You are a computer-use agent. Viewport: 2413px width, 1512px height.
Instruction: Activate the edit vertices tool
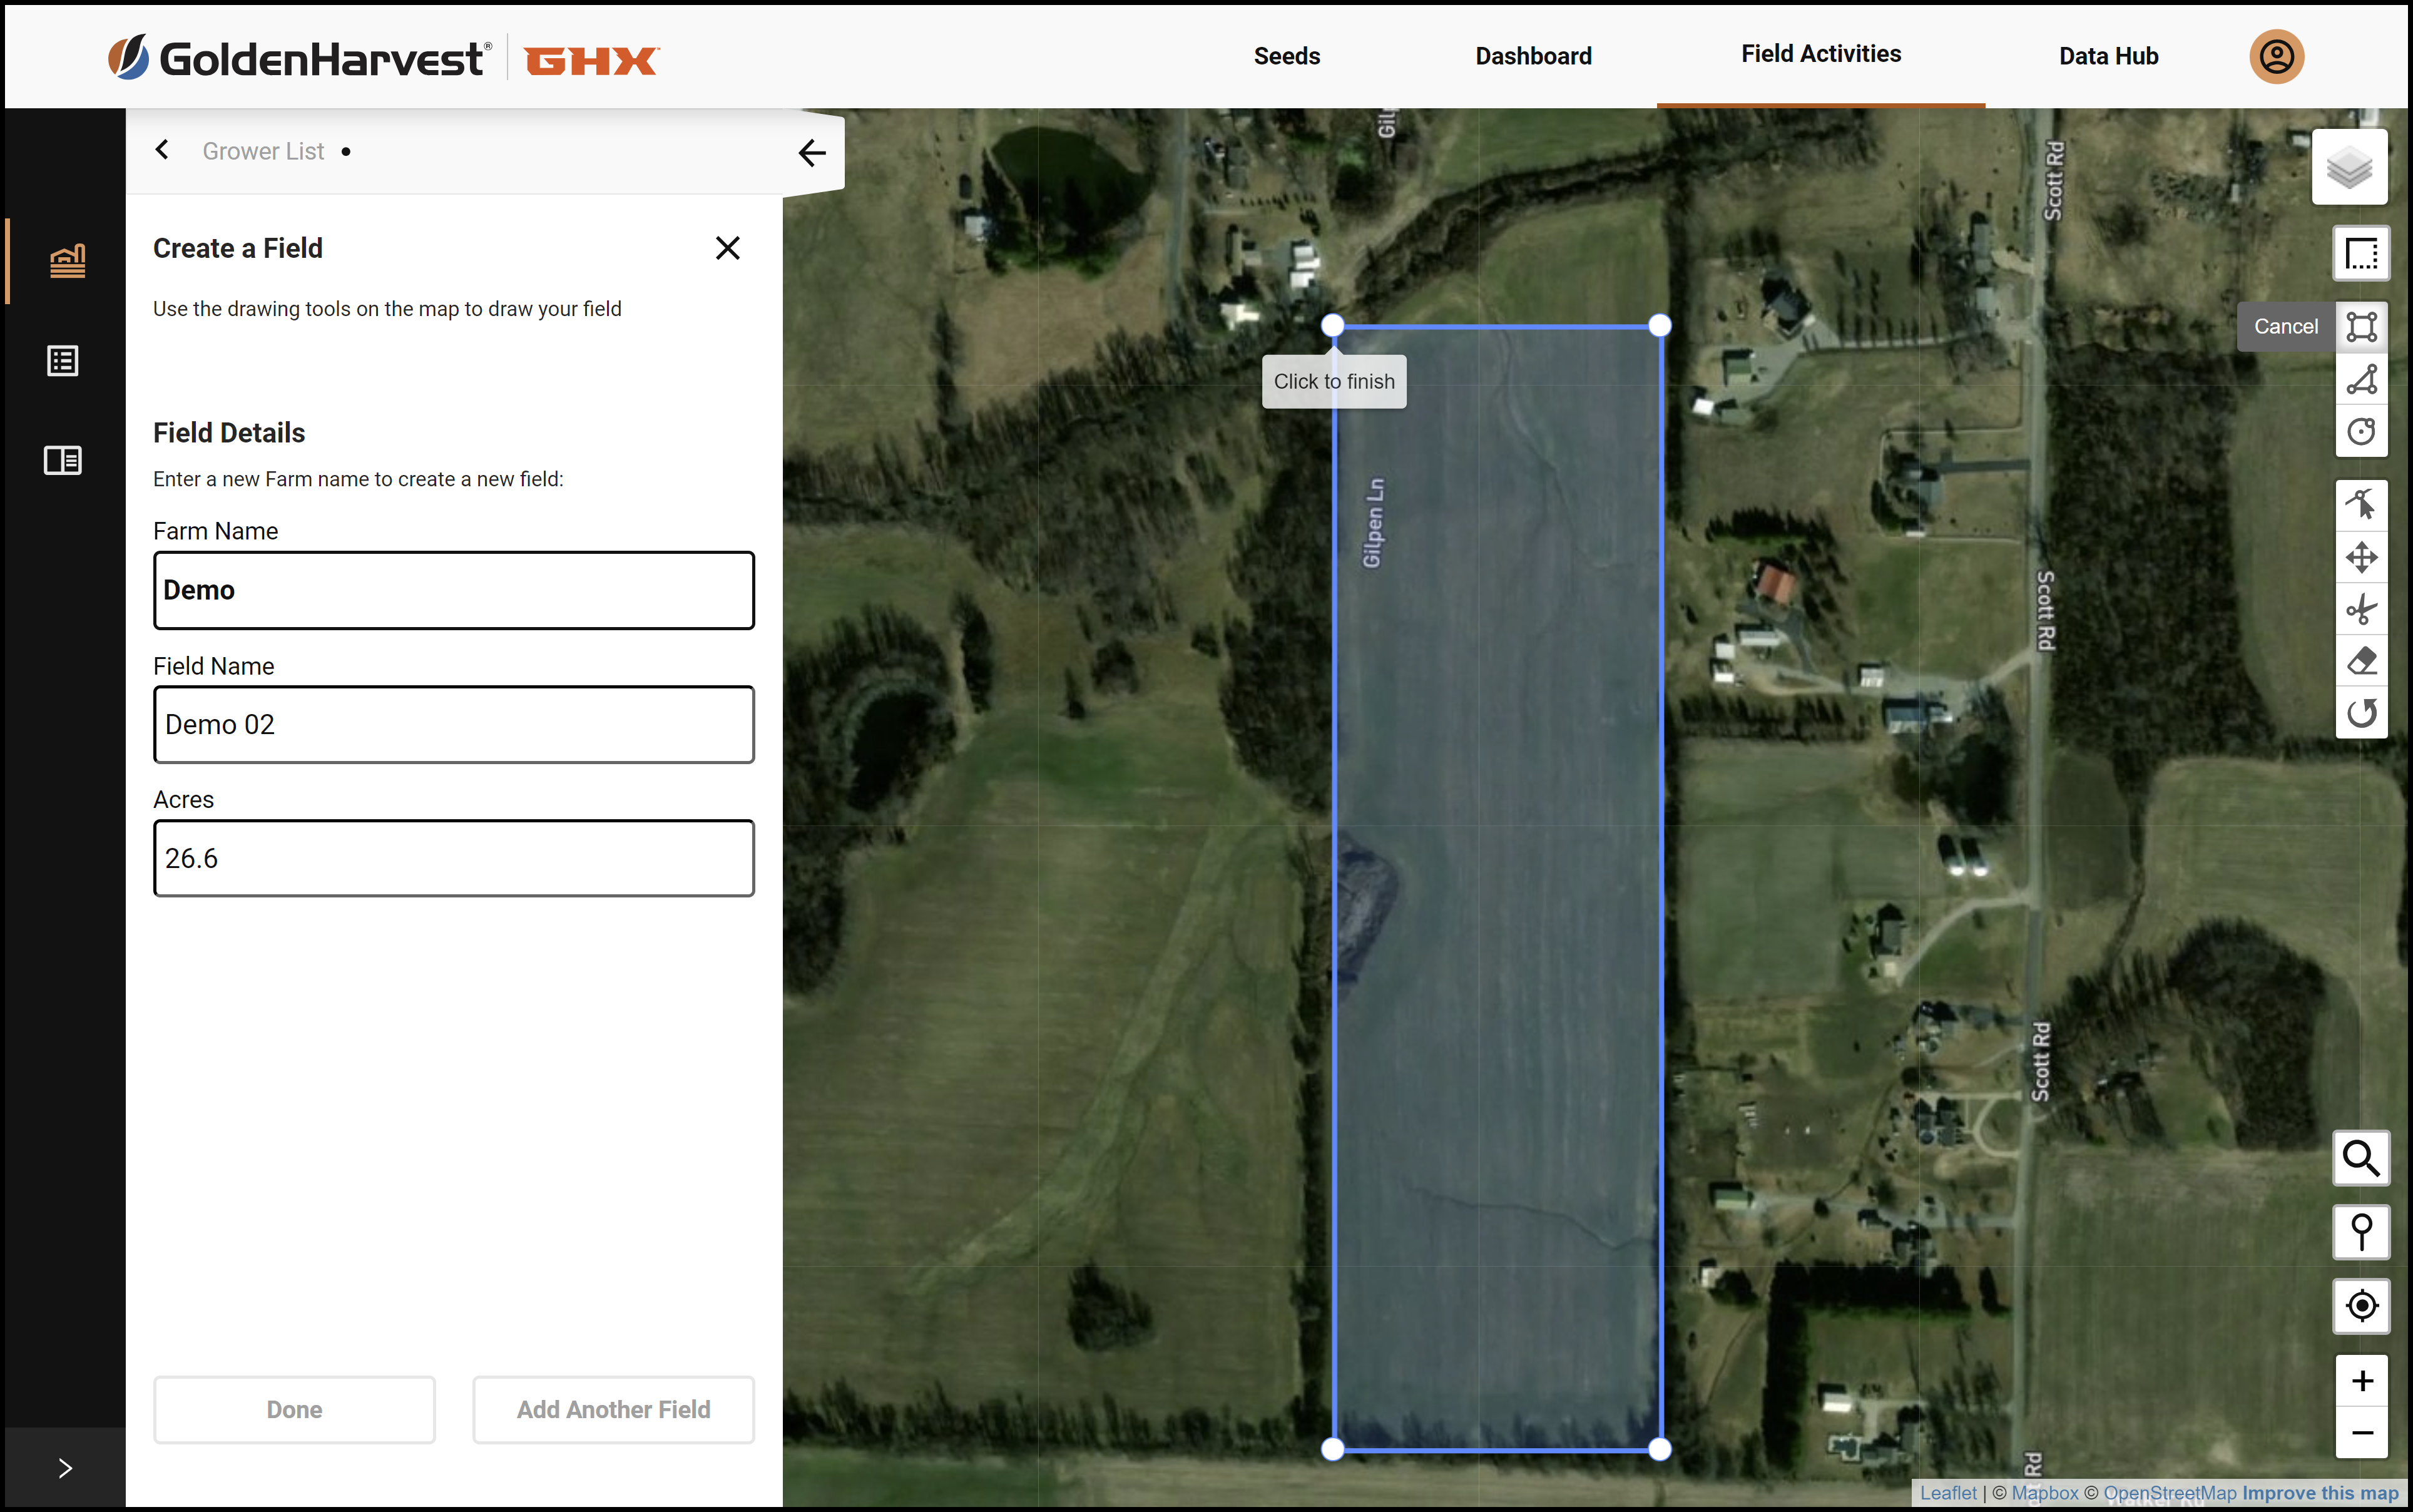(2361, 504)
